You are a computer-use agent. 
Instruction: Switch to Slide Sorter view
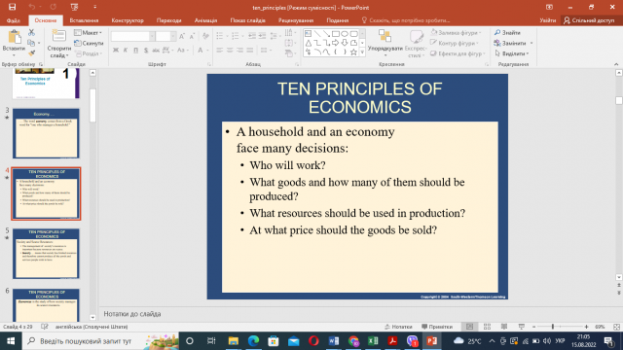point(487,327)
